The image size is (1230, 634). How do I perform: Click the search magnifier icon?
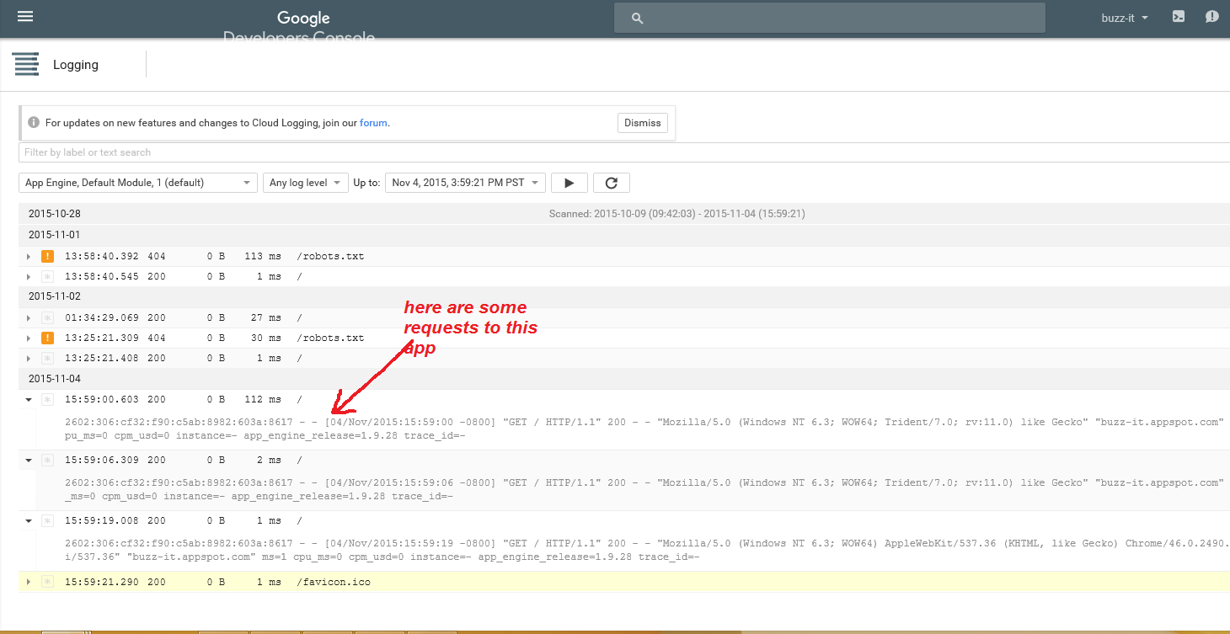coord(637,18)
